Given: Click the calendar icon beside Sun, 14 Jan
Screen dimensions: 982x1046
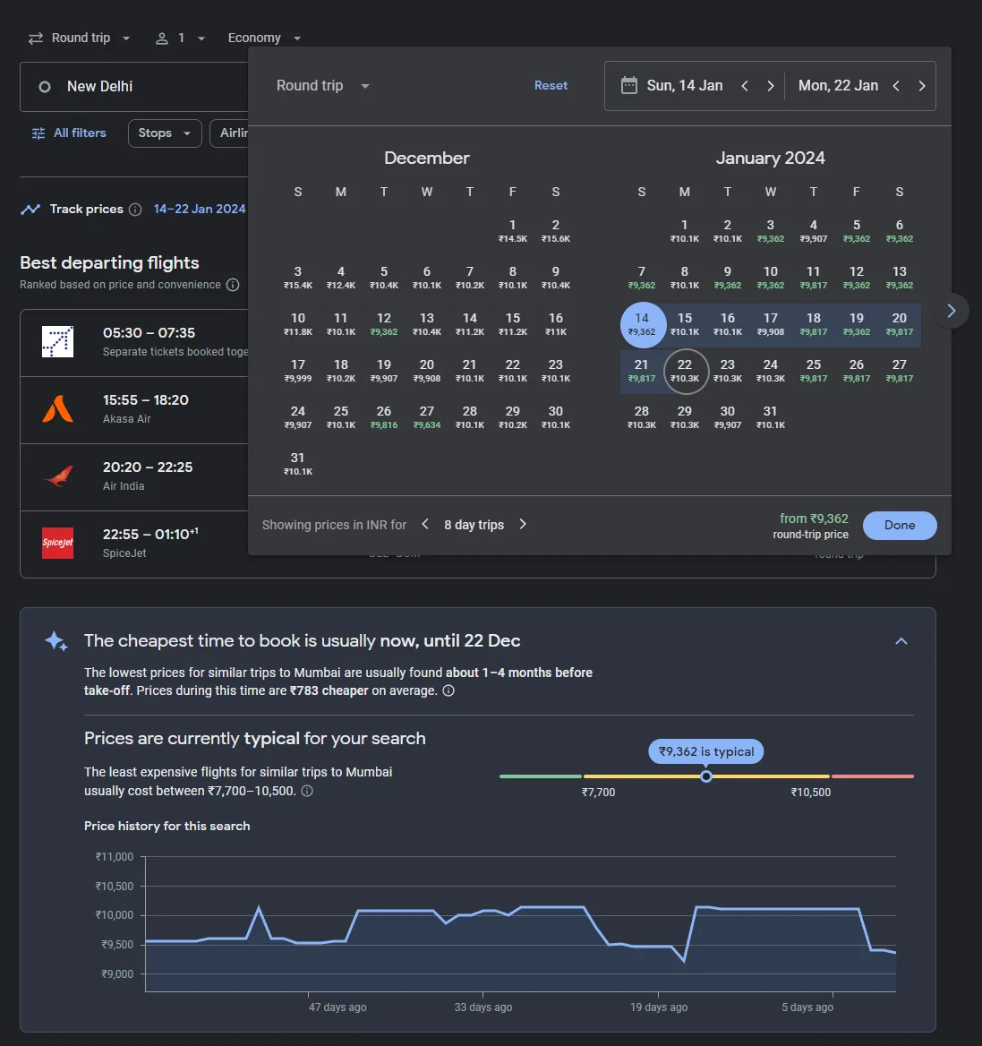Looking at the screenshot, I should click(x=628, y=85).
